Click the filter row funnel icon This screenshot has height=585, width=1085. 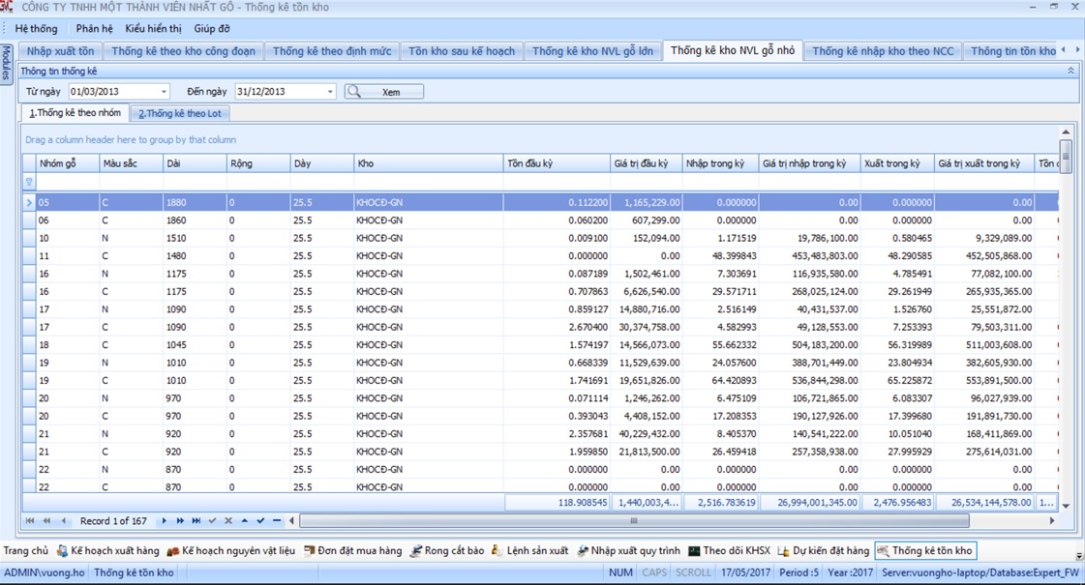[29, 182]
